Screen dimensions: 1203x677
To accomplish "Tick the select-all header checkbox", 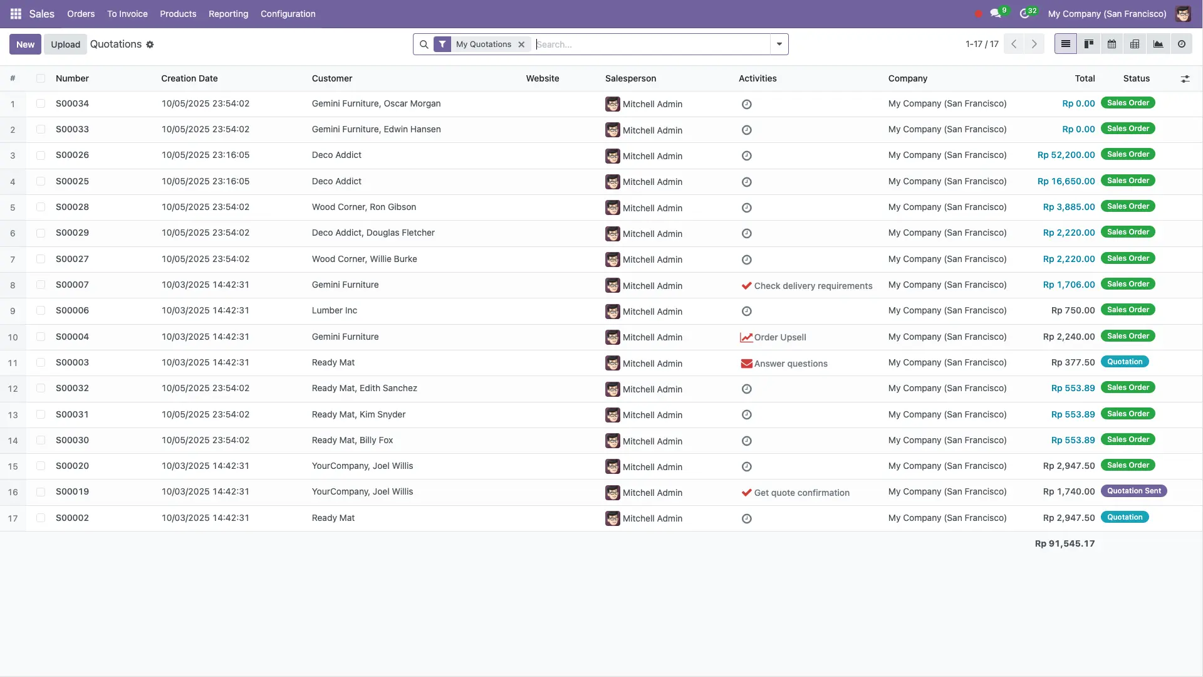I will coord(41,78).
